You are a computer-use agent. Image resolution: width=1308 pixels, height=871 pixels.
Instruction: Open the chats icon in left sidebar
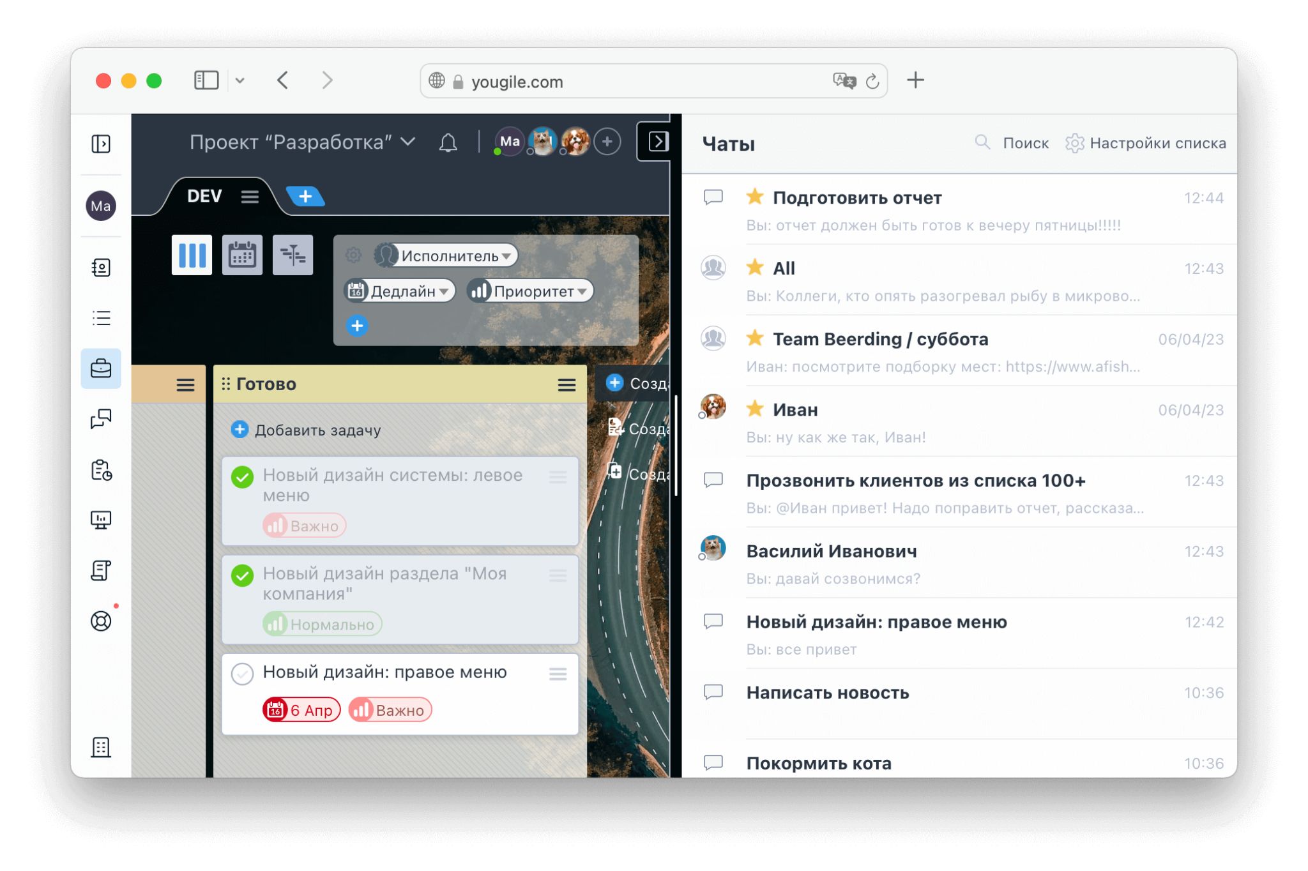click(x=101, y=419)
